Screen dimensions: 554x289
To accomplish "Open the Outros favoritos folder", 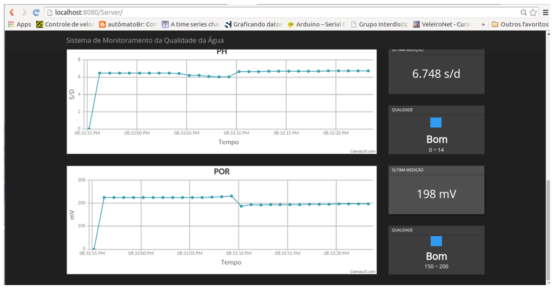I will (520, 24).
